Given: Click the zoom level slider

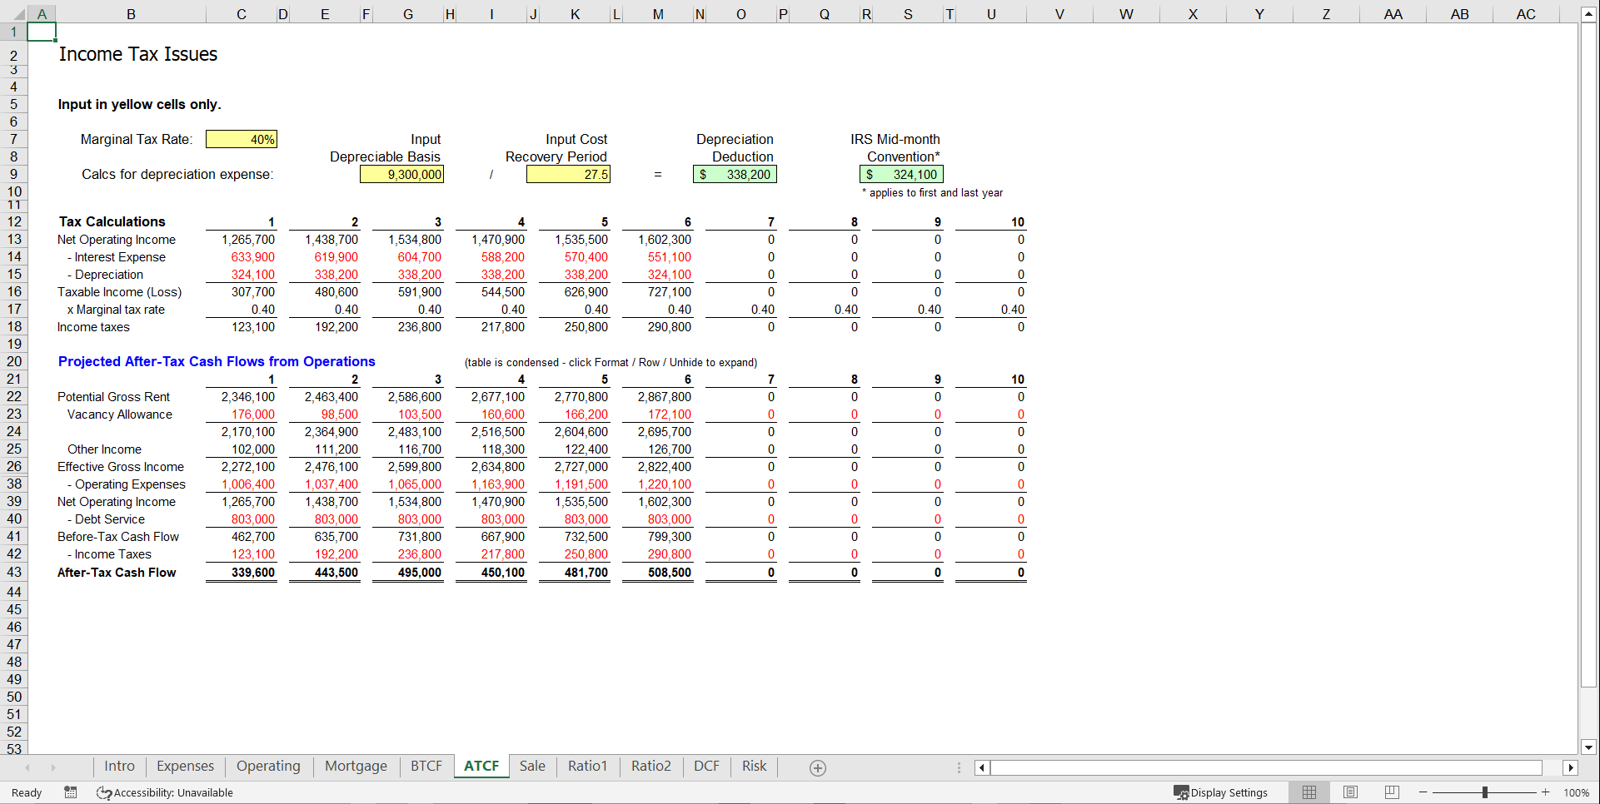Looking at the screenshot, I should click(1485, 792).
